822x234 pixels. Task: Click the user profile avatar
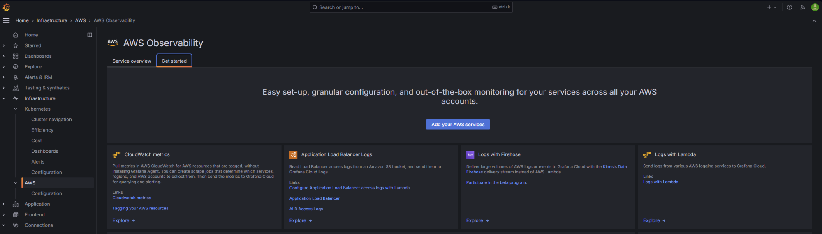pos(815,7)
